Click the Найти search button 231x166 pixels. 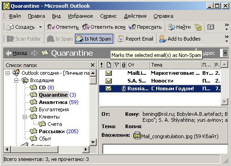pyautogui.click(x=179, y=27)
